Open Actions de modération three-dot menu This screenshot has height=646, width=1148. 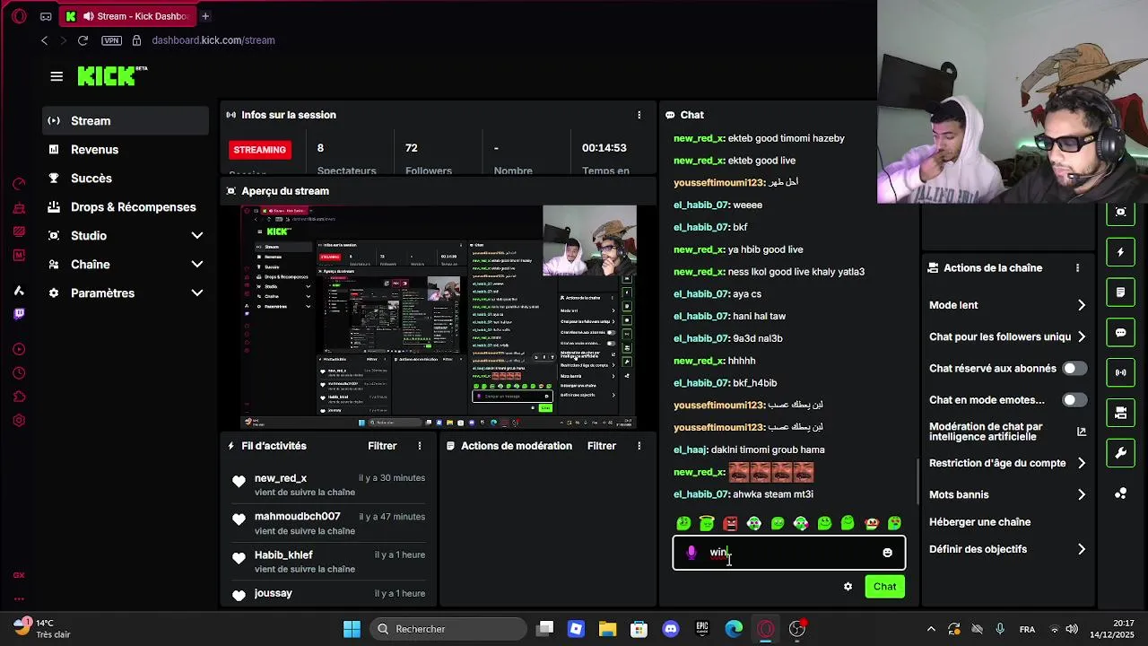pos(639,446)
